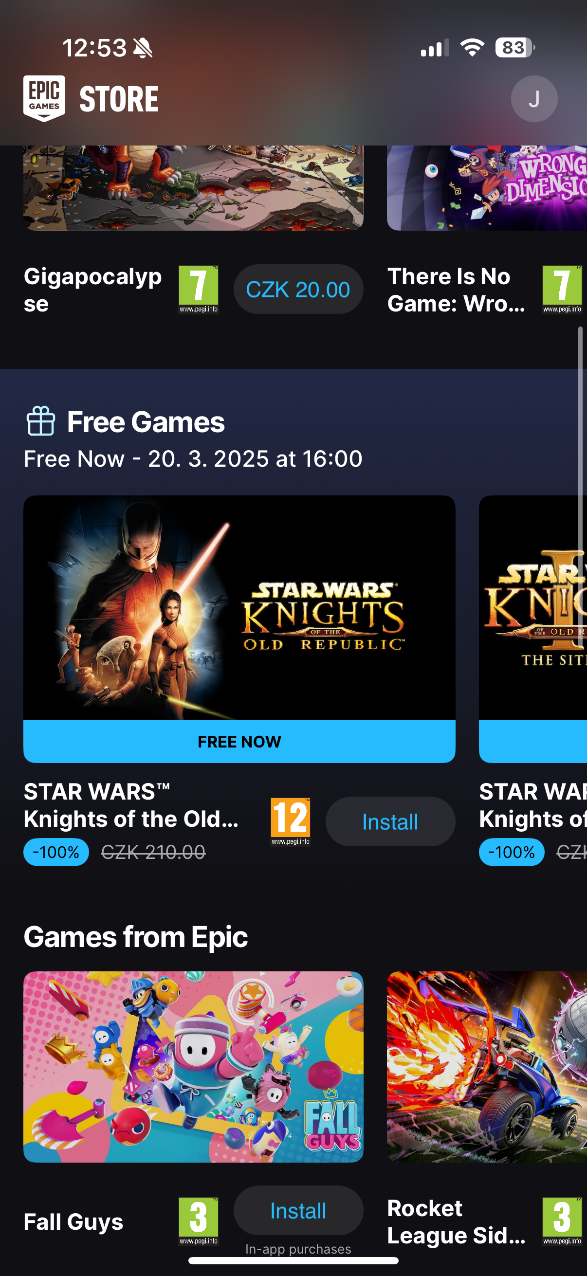Install Star Wars Knights of the Old Republic

(390, 822)
